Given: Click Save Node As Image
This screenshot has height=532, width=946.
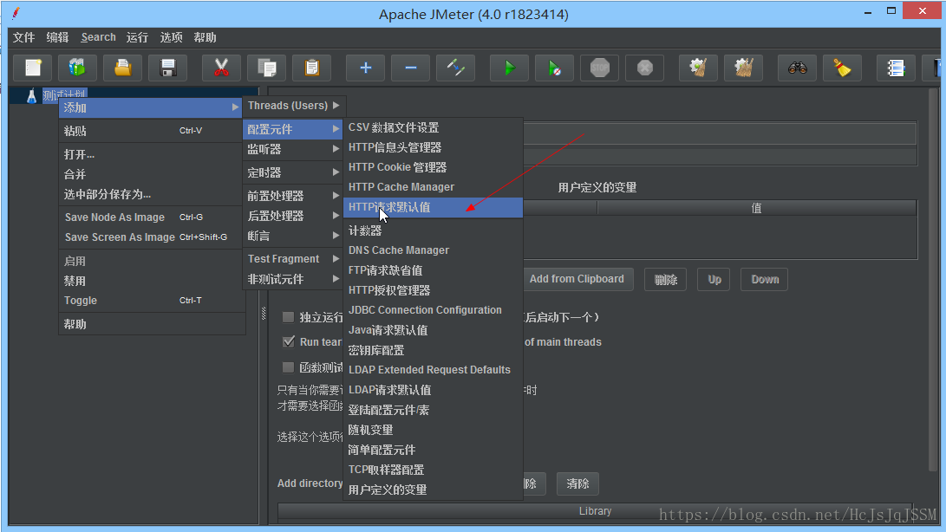Looking at the screenshot, I should pyautogui.click(x=152, y=217).
